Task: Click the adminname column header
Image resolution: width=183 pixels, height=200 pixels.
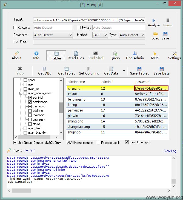Action: (x=76, y=82)
